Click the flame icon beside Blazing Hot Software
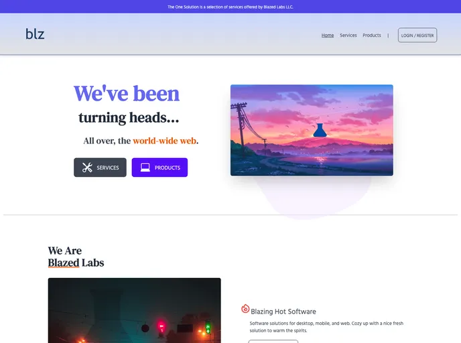Screen dimensions: 461x343 coord(245,309)
